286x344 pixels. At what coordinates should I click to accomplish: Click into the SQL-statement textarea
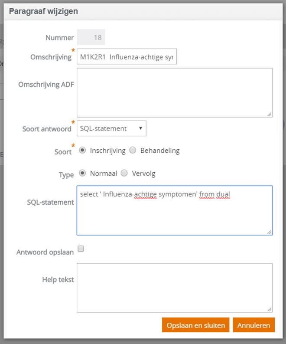(175, 210)
